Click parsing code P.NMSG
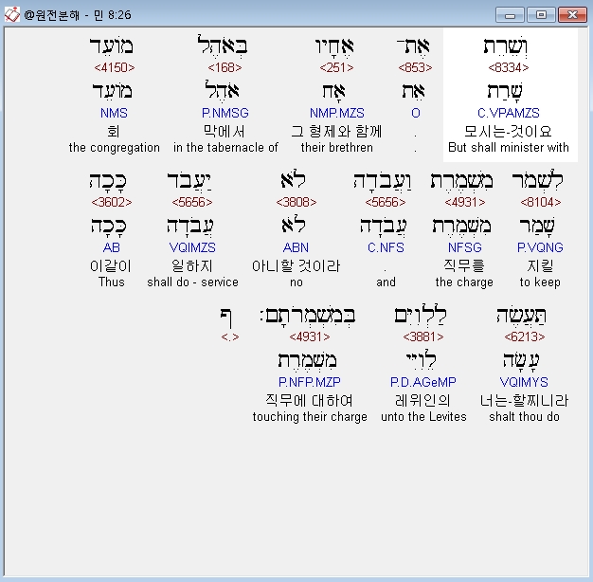The image size is (593, 582). (225, 113)
